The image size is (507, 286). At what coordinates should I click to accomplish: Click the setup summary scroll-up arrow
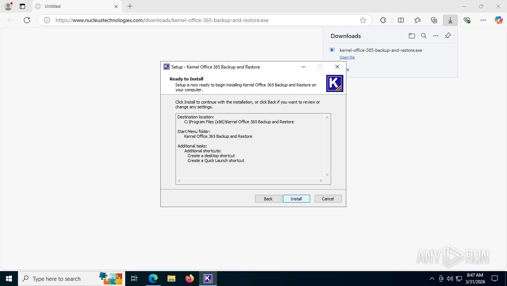(327, 117)
